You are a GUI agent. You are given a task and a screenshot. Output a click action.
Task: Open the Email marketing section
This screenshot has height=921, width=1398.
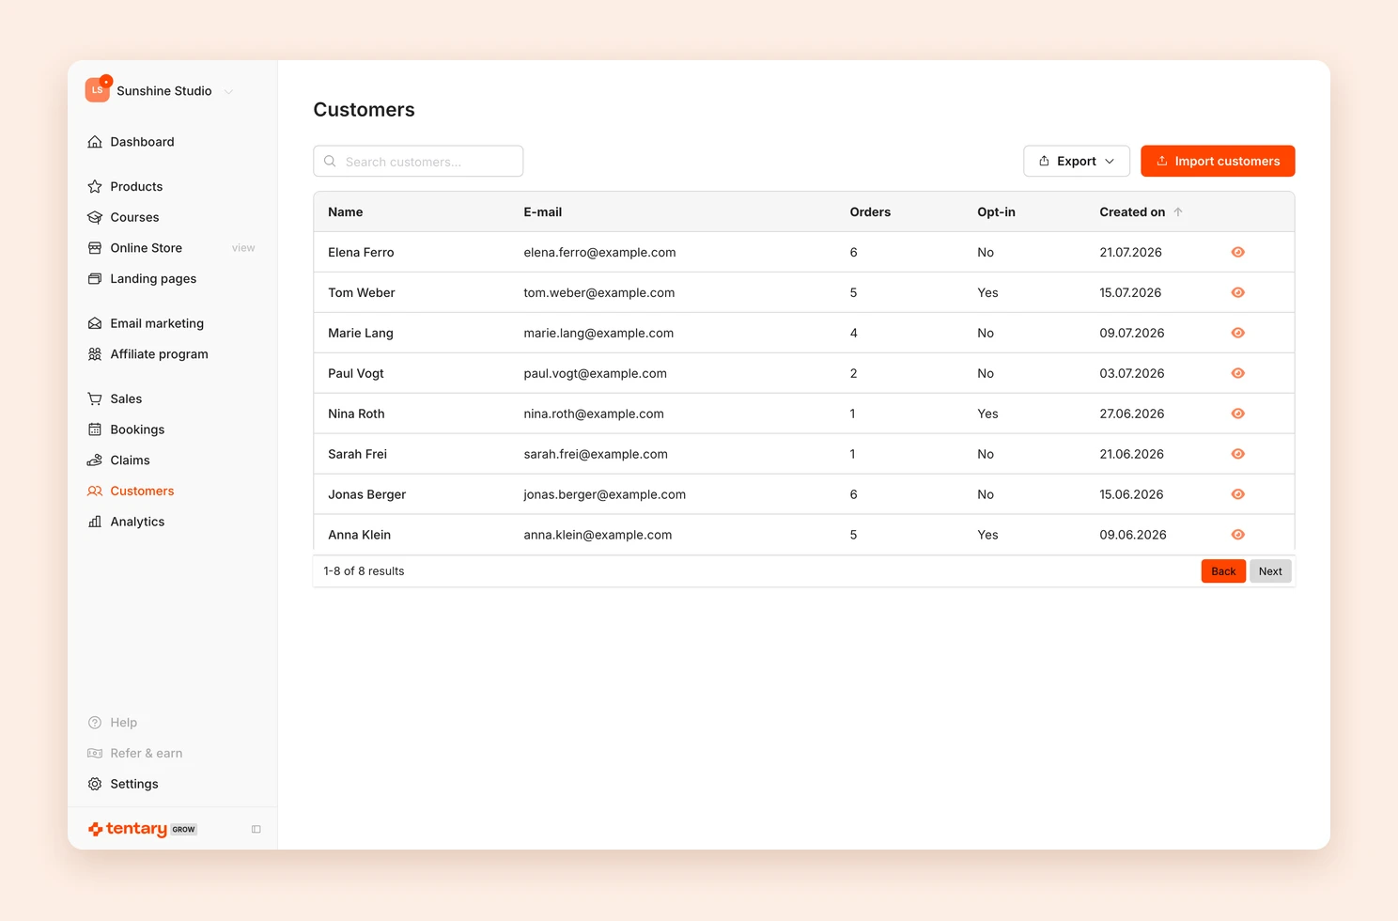click(157, 323)
